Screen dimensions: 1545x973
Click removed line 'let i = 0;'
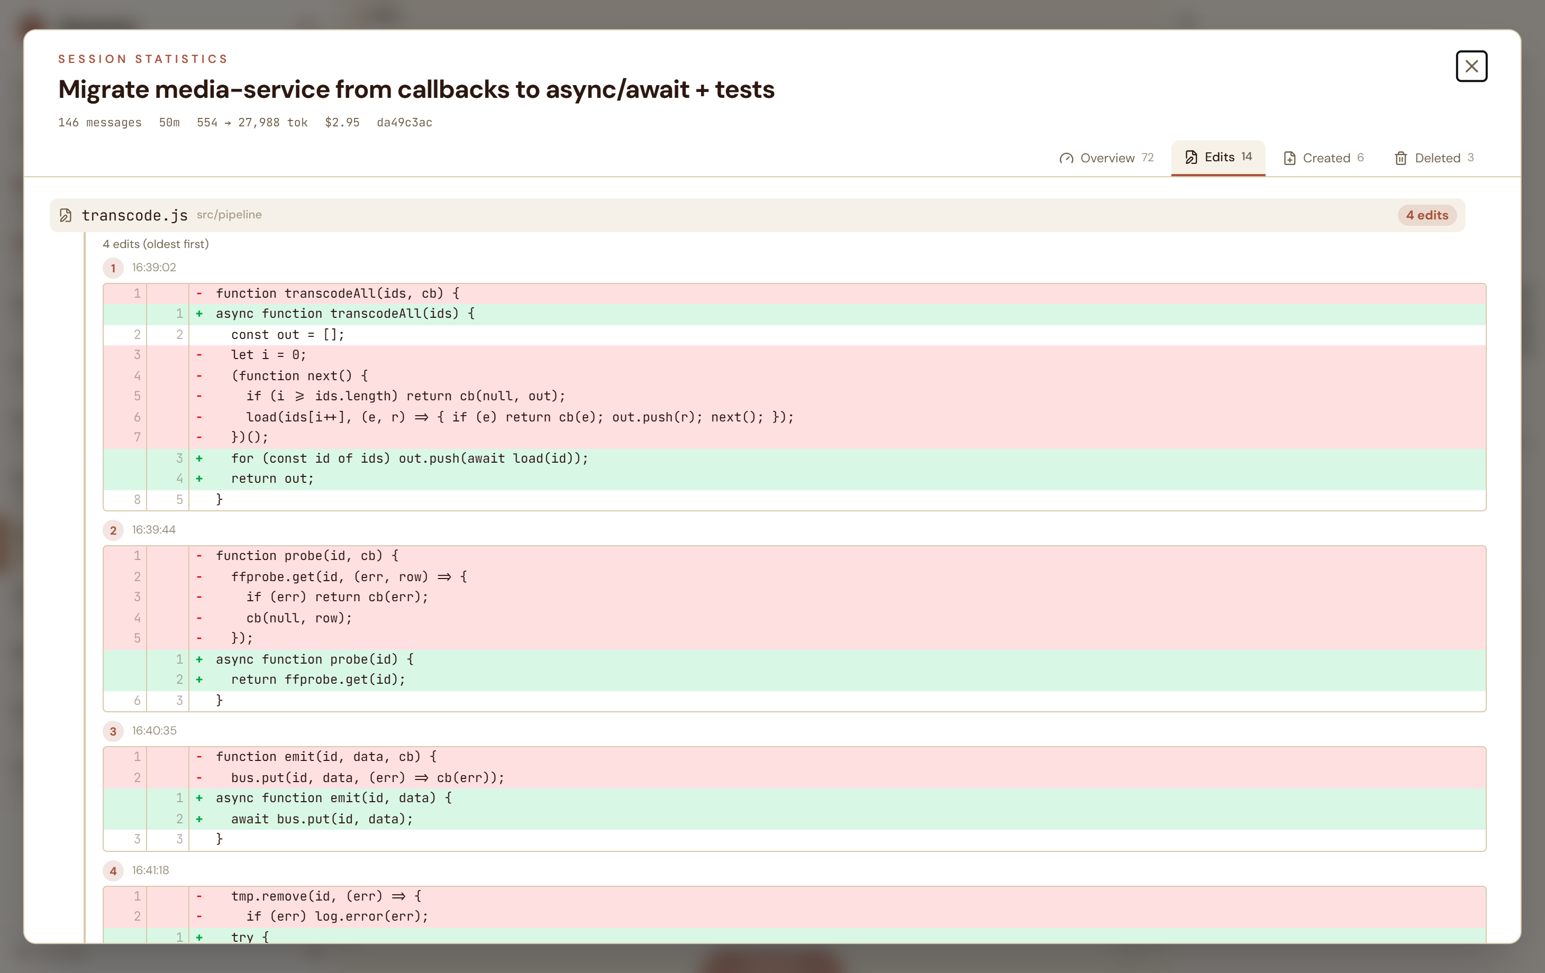coord(794,355)
